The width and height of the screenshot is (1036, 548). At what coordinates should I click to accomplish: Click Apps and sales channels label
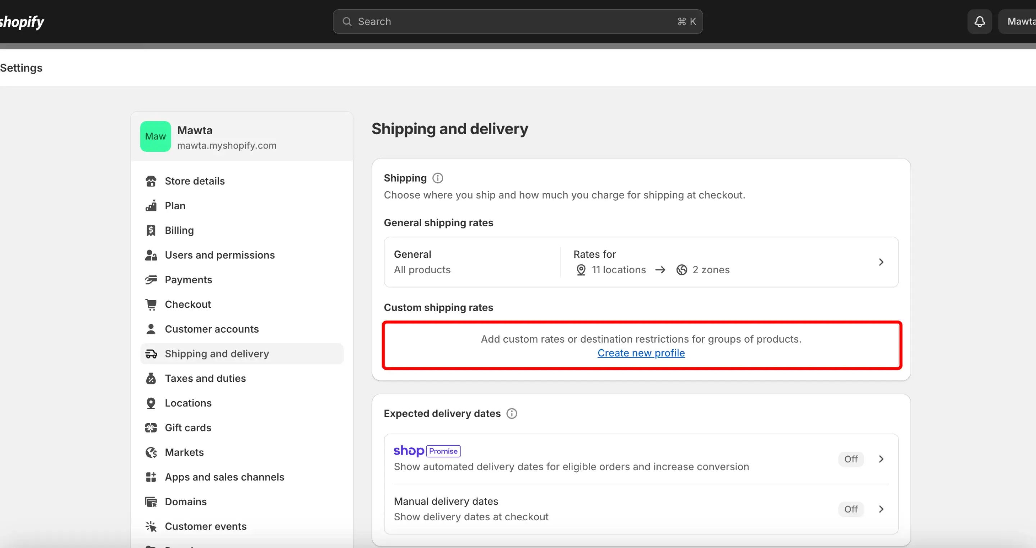[224, 477]
